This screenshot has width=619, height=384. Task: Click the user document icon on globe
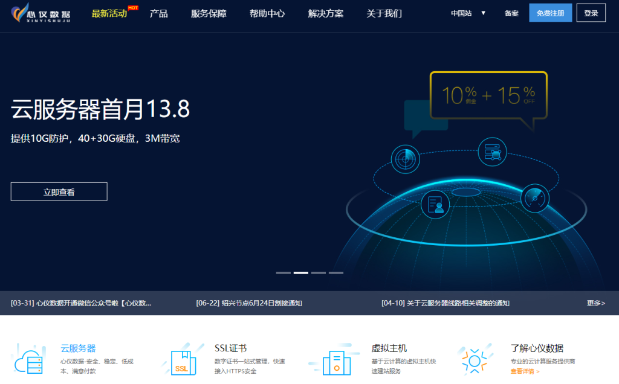[435, 205]
